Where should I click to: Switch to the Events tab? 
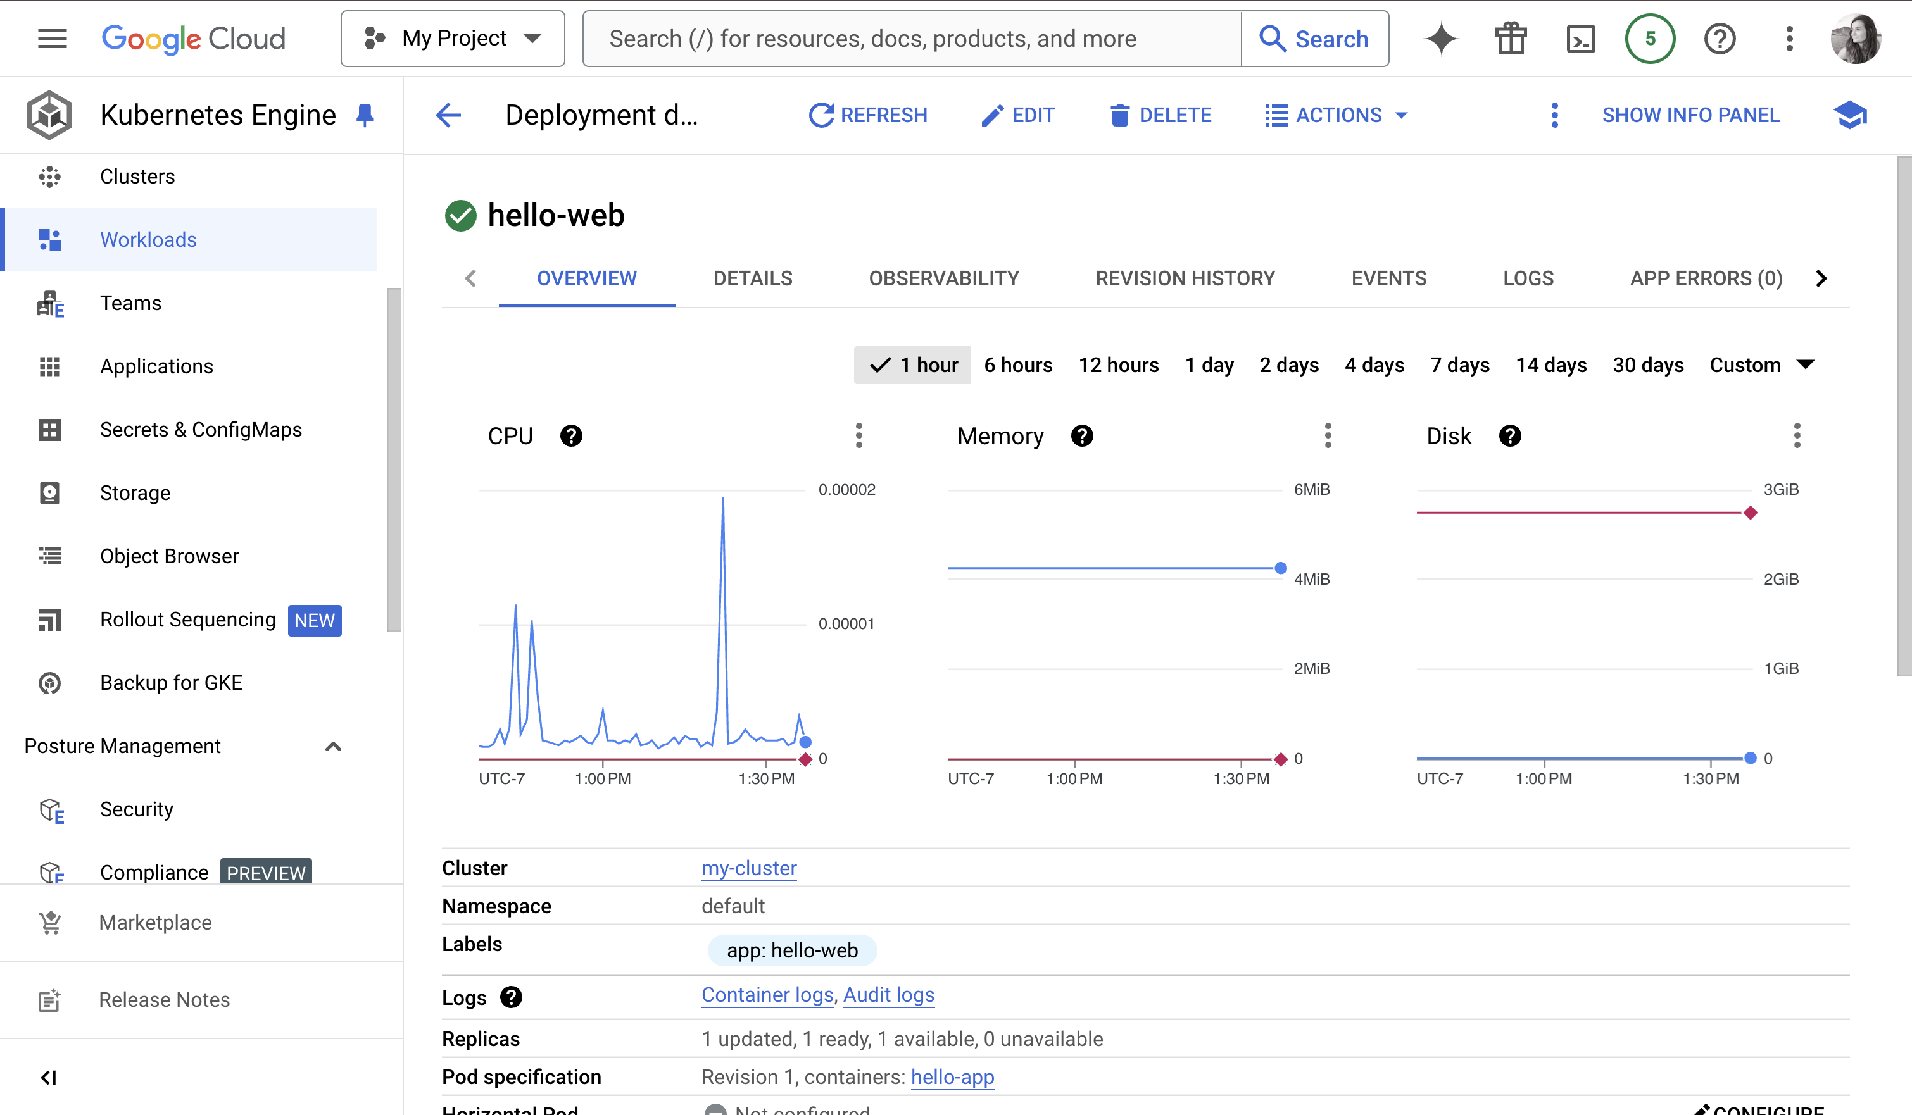click(x=1388, y=278)
